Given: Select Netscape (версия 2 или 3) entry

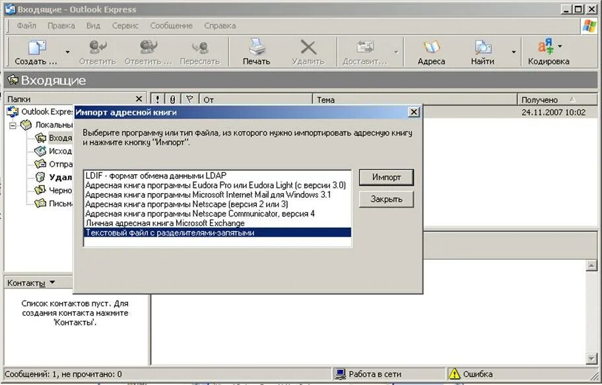Looking at the screenshot, I should (x=217, y=204).
